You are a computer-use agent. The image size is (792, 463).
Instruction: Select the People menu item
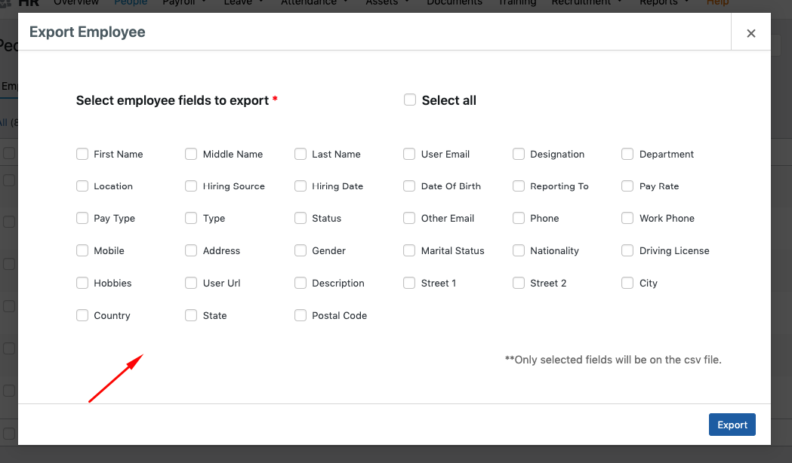pyautogui.click(x=130, y=3)
